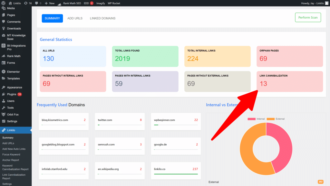The width and height of the screenshot is (330, 186).
Task: Click the WordPress logo icon in admin bar
Action: (3, 3)
